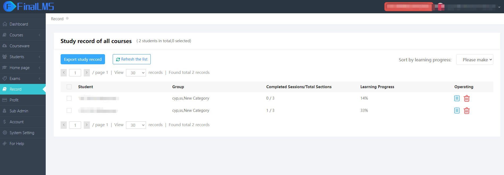
Task: Open the top View records-per-page dropdown
Action: [x=136, y=73]
